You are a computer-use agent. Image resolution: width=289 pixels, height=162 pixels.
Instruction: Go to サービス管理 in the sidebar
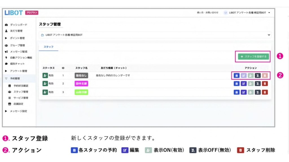[21, 98]
